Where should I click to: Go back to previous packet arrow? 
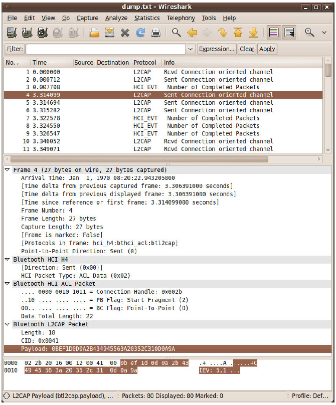click(x=192, y=33)
